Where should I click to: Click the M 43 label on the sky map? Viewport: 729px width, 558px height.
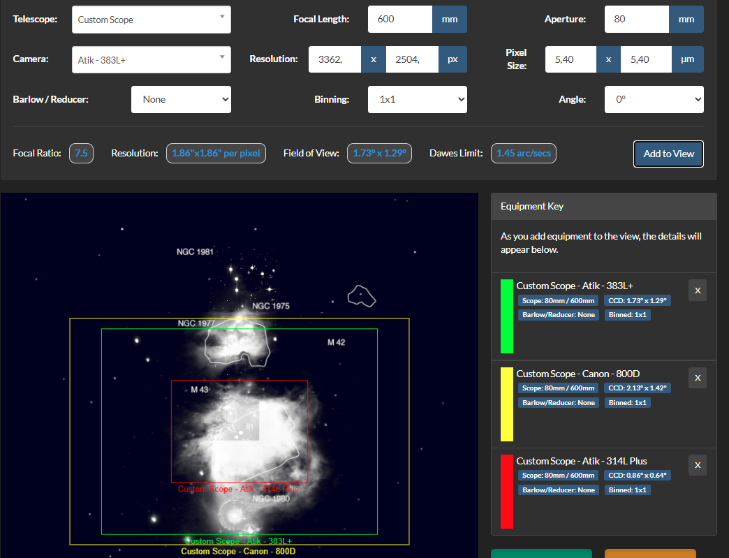coord(200,390)
